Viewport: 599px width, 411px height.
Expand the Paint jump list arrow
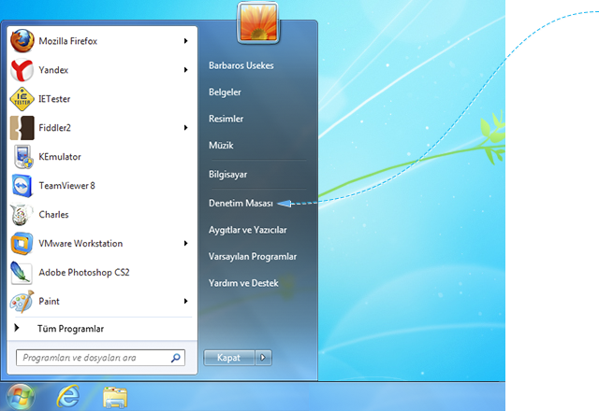pos(185,301)
